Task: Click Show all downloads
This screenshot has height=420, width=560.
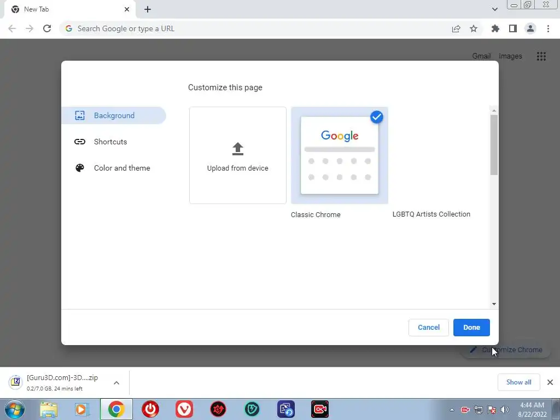Action: (x=518, y=382)
